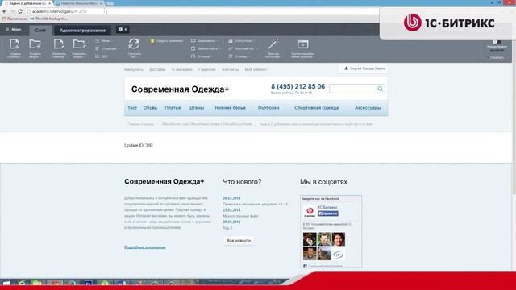Expand the Debug dropdown in toolbar
Screen dimensions: 516x290
202,56
